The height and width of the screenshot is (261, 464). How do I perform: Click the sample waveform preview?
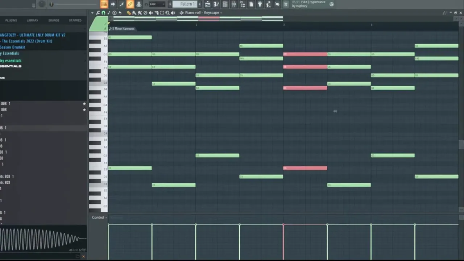(43, 239)
